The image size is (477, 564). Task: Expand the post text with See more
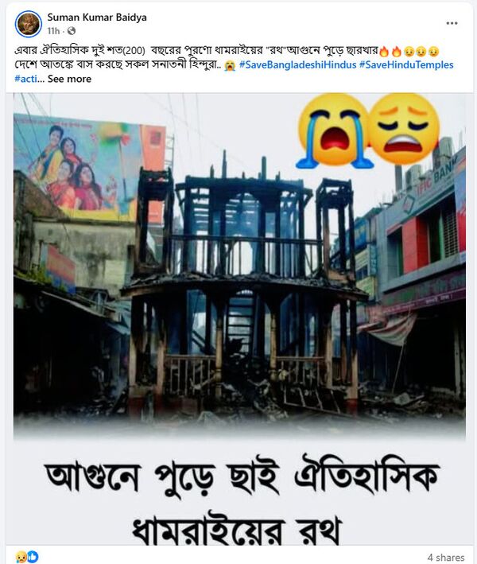point(69,79)
